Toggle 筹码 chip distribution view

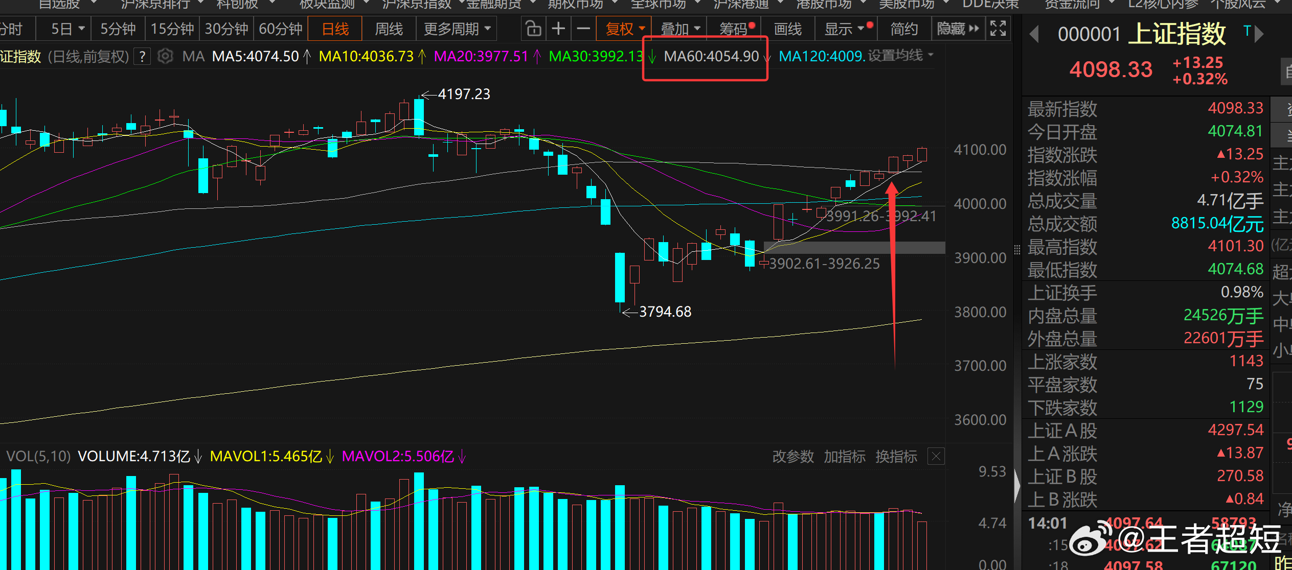tap(734, 29)
